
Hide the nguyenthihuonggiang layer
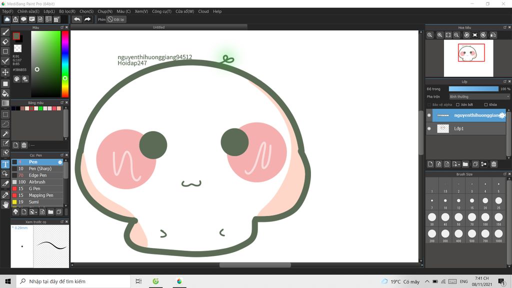pos(429,115)
